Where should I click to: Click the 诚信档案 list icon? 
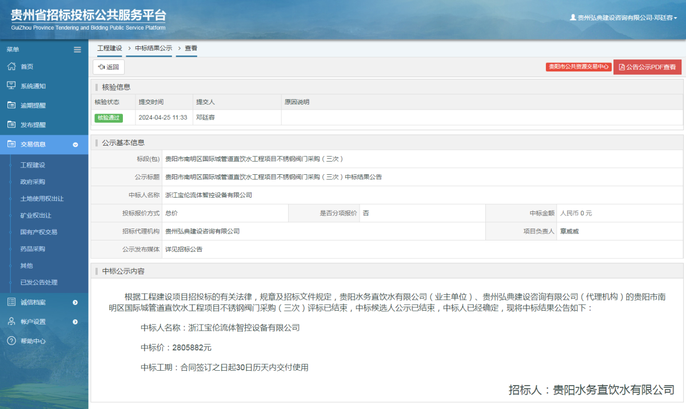click(11, 302)
